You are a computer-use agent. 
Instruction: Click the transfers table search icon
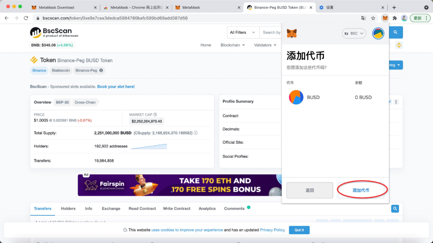coord(395,209)
